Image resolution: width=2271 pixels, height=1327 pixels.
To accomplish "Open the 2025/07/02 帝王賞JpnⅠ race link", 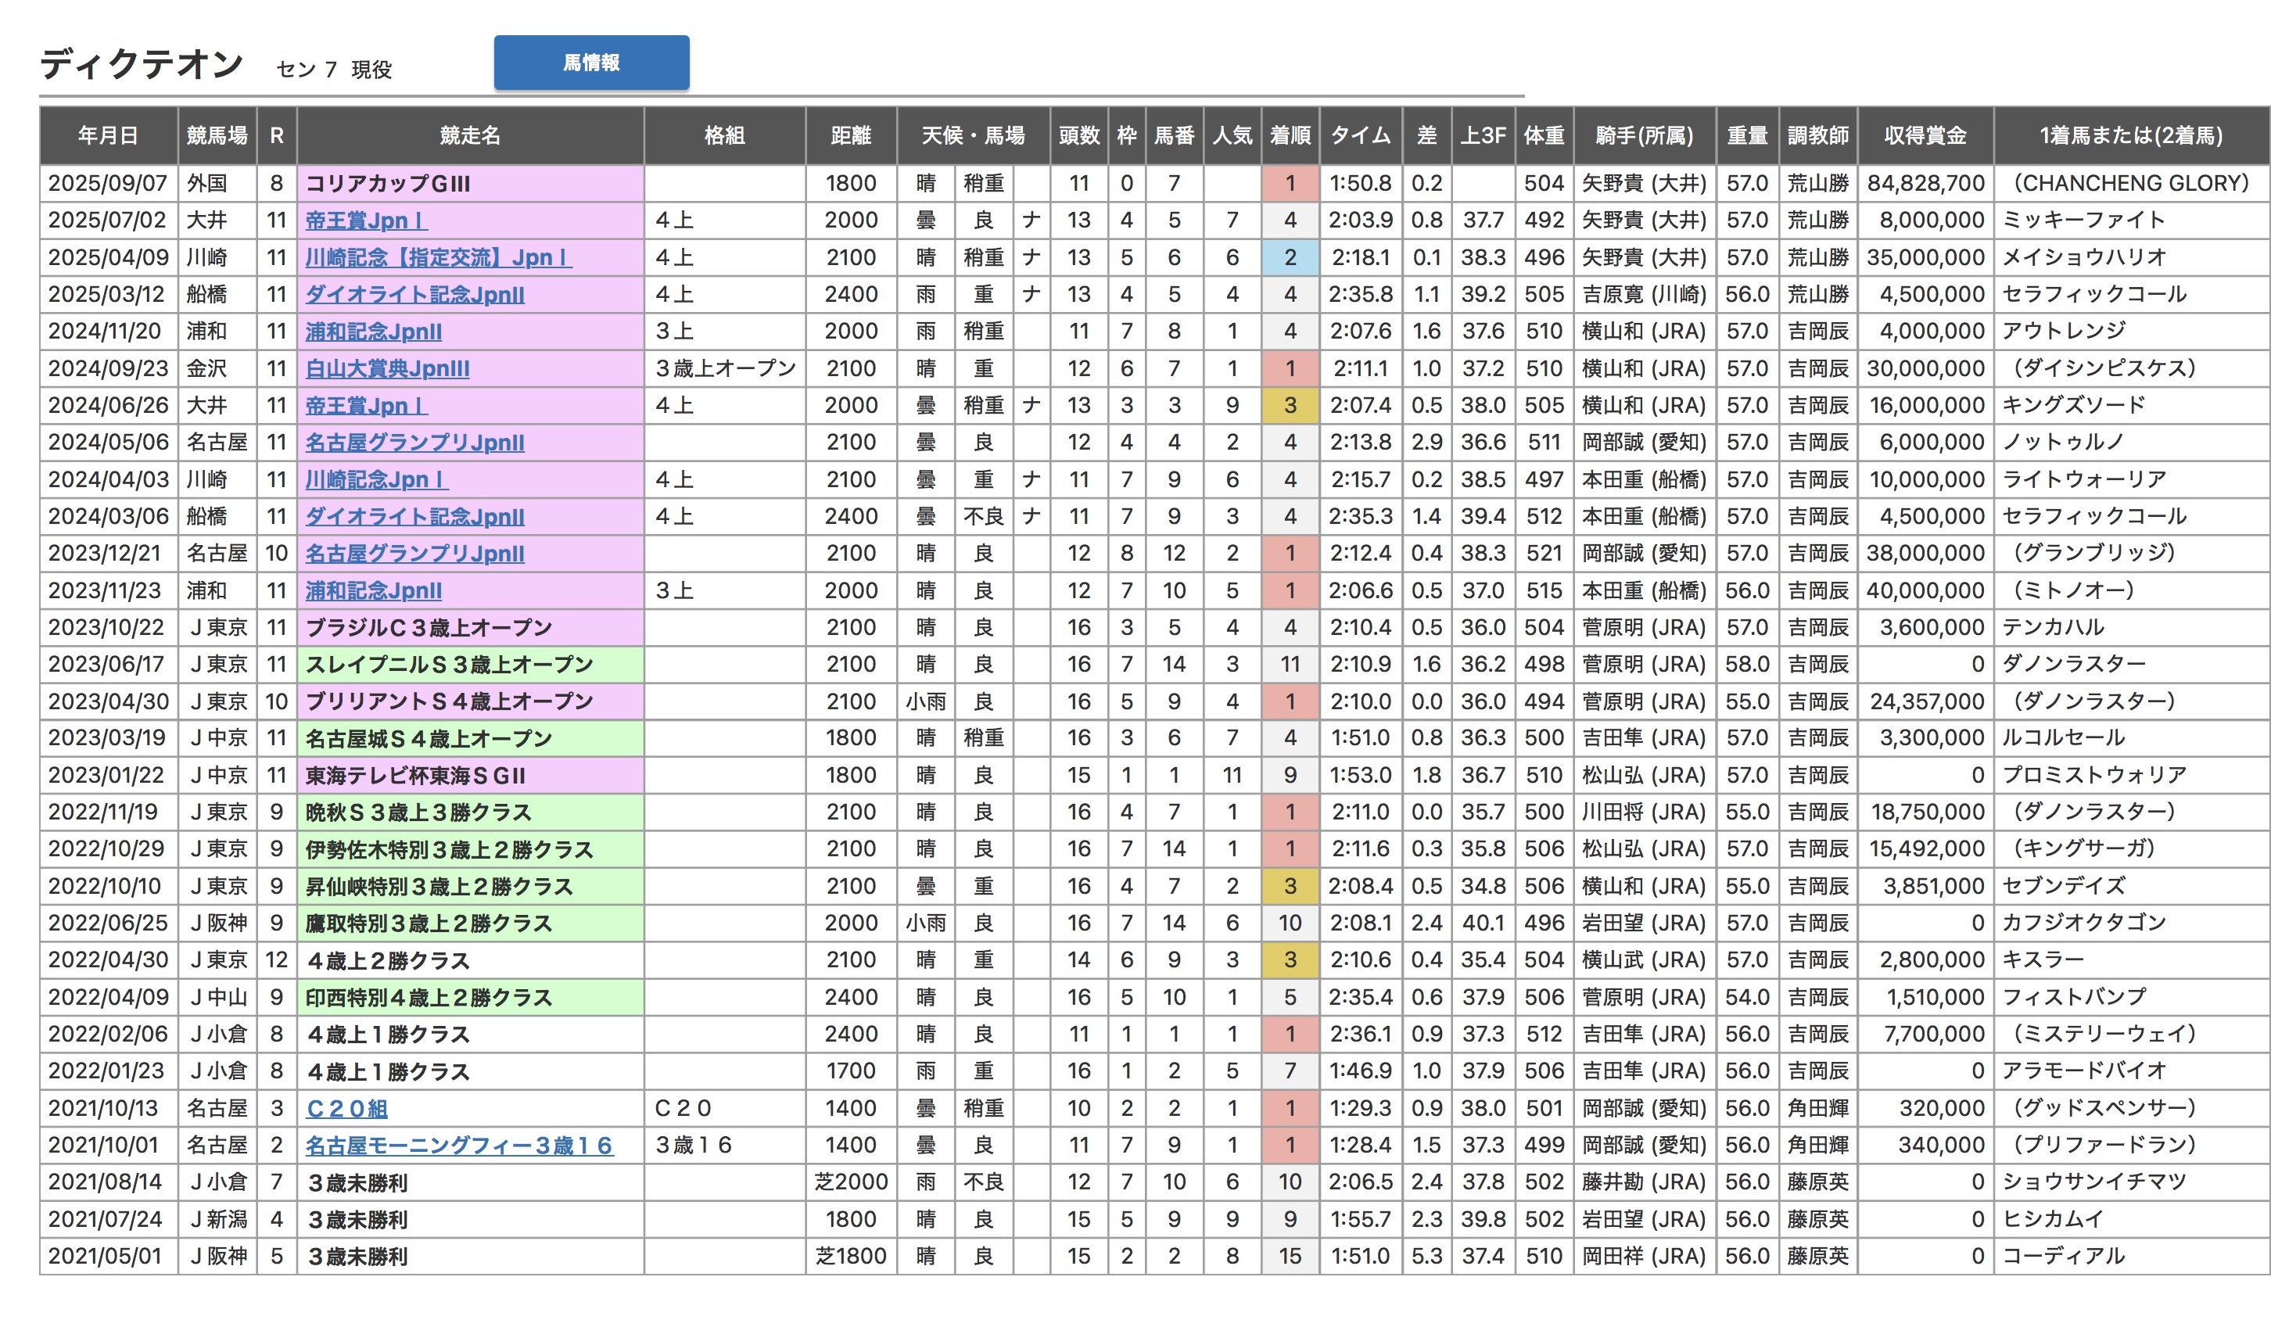I will (x=366, y=221).
